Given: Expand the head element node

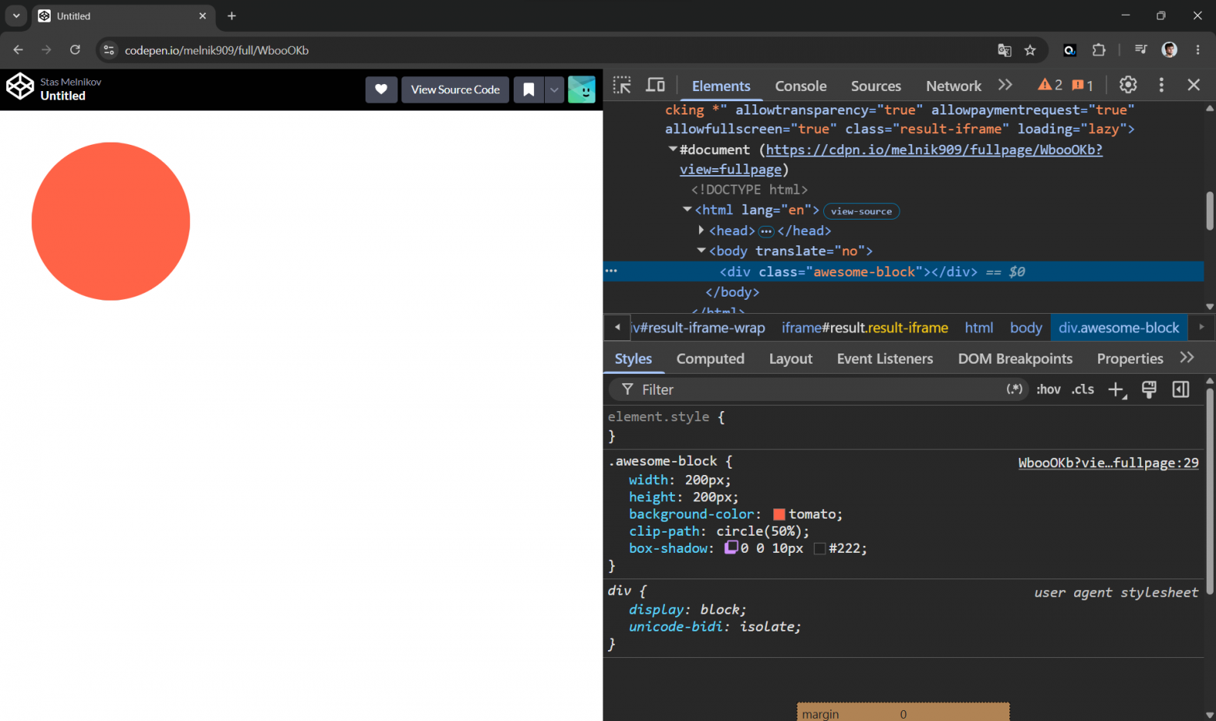Looking at the screenshot, I should pos(701,230).
